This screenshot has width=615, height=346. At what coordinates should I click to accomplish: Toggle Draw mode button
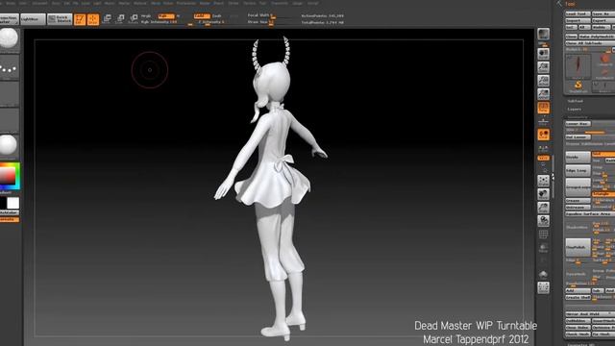93,19
